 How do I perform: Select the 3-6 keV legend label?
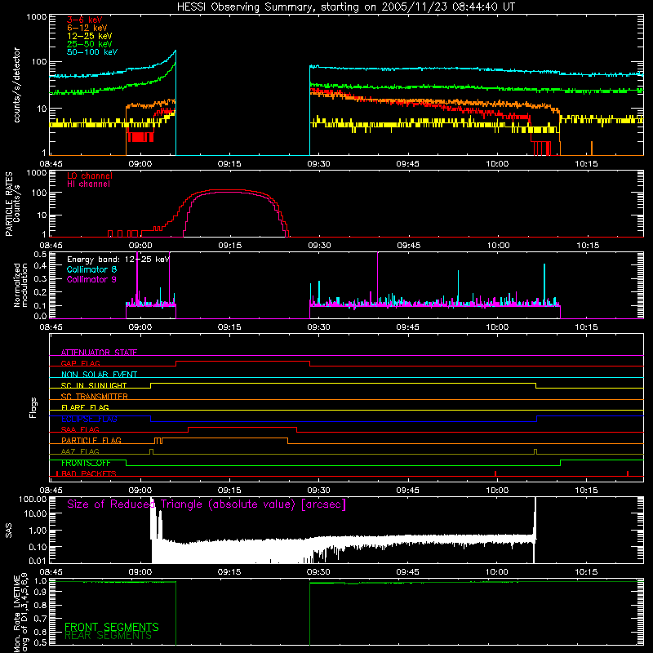pyautogui.click(x=84, y=20)
